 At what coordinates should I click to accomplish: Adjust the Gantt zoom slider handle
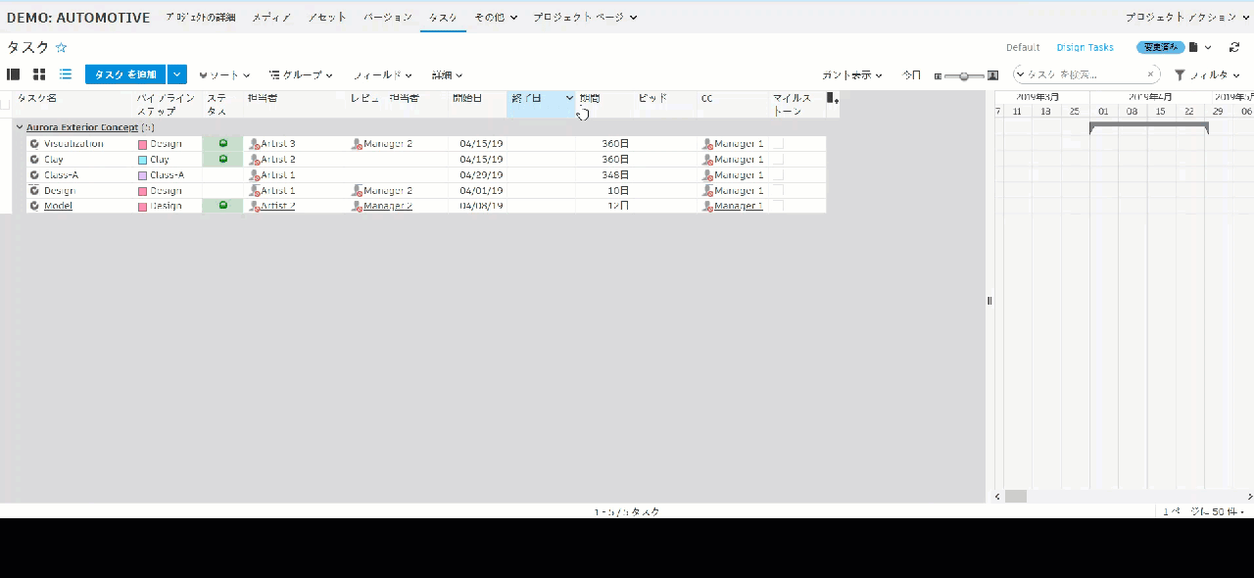(x=965, y=75)
